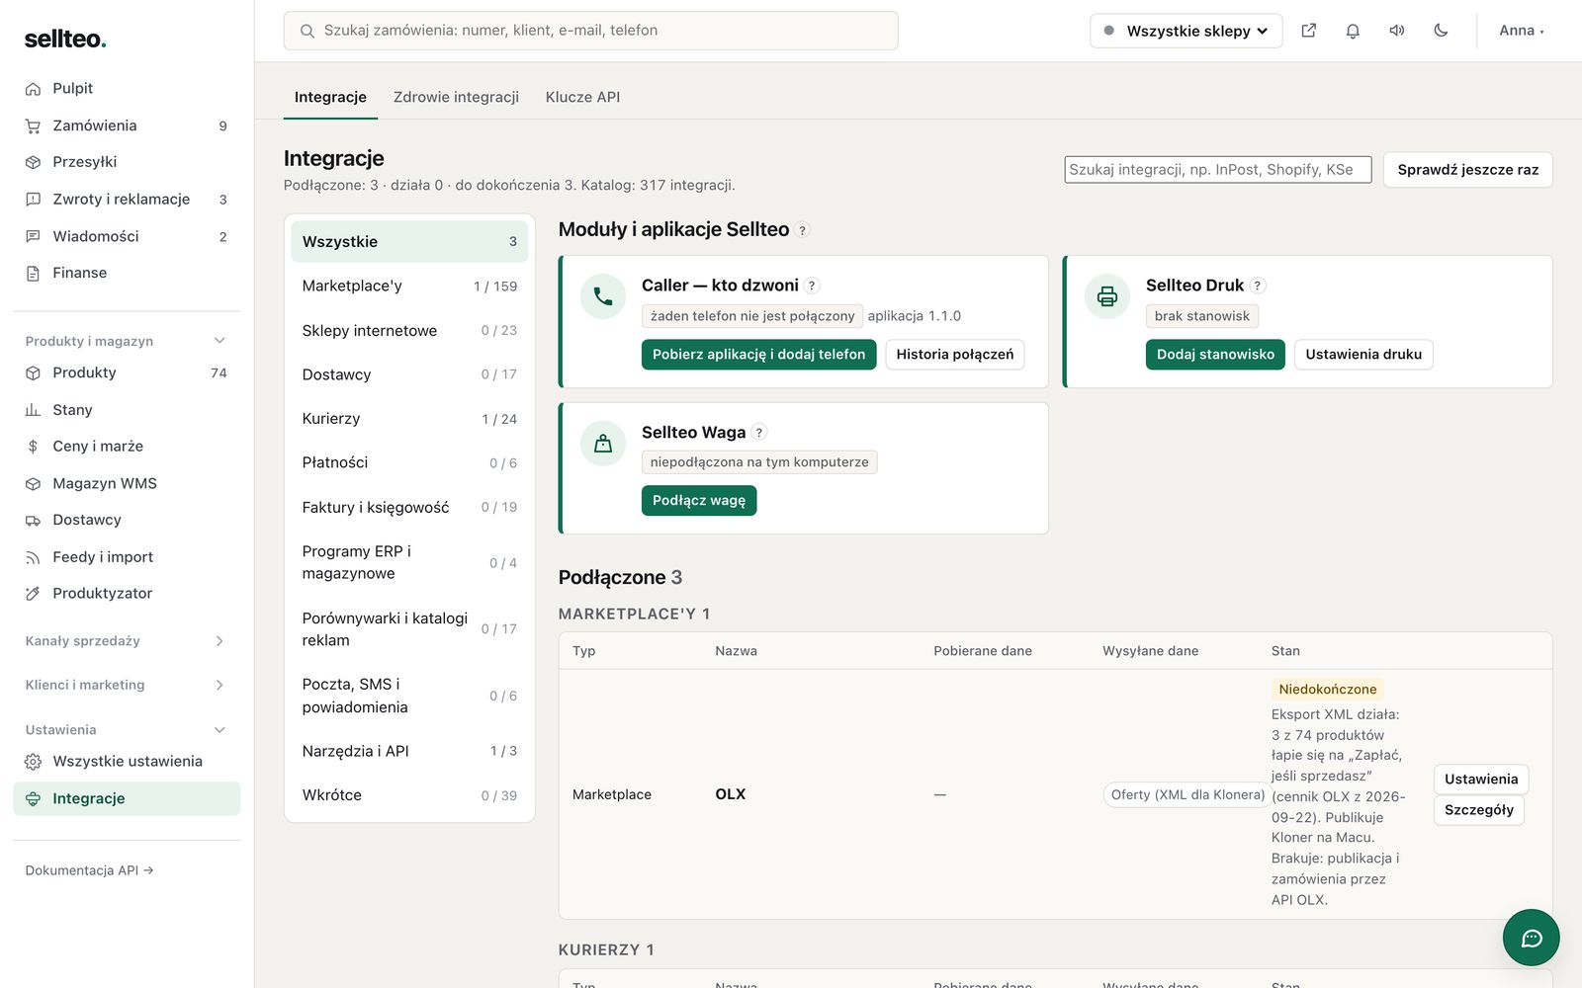Filter by Marketplace'y category
The height and width of the screenshot is (988, 1582).
[x=409, y=286]
